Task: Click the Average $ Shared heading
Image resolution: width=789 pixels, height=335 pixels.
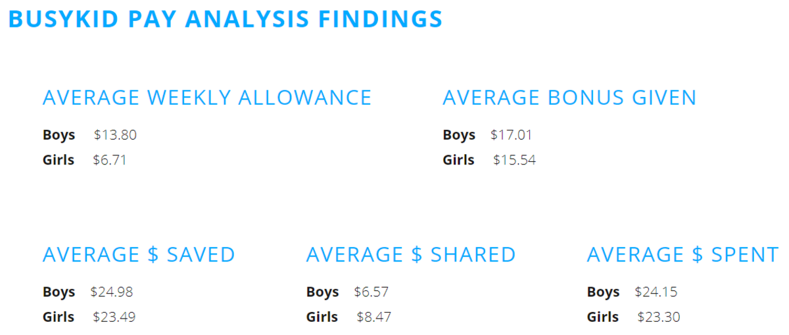Action: pyautogui.click(x=411, y=254)
